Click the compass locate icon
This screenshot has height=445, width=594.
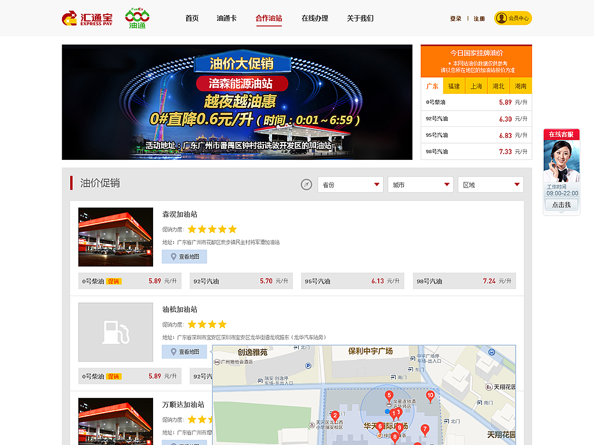[x=306, y=184]
